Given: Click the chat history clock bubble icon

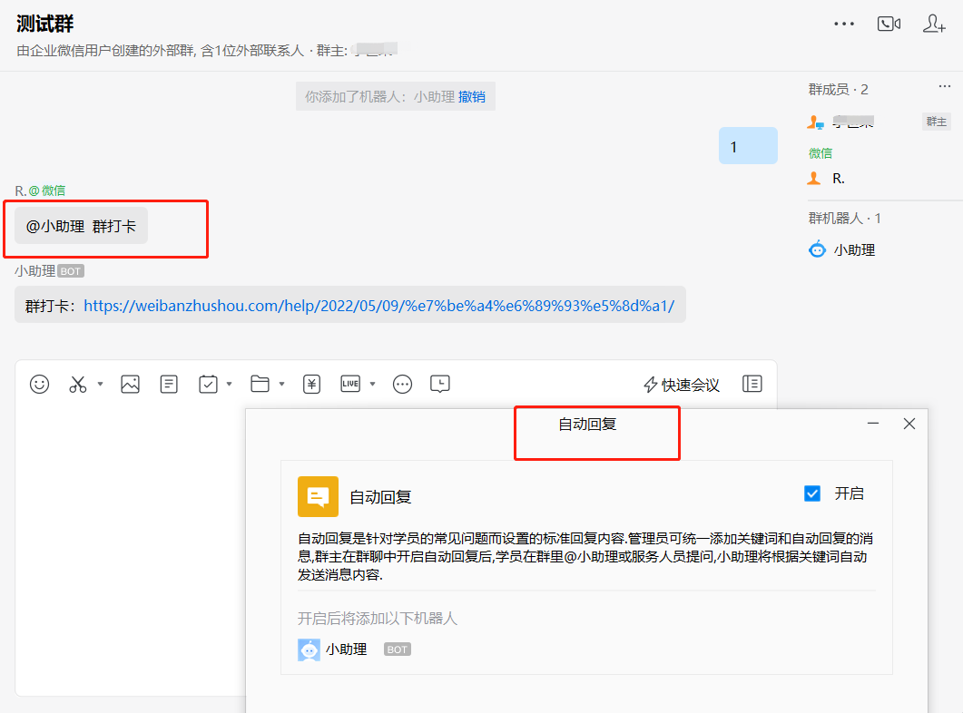Looking at the screenshot, I should (x=439, y=385).
